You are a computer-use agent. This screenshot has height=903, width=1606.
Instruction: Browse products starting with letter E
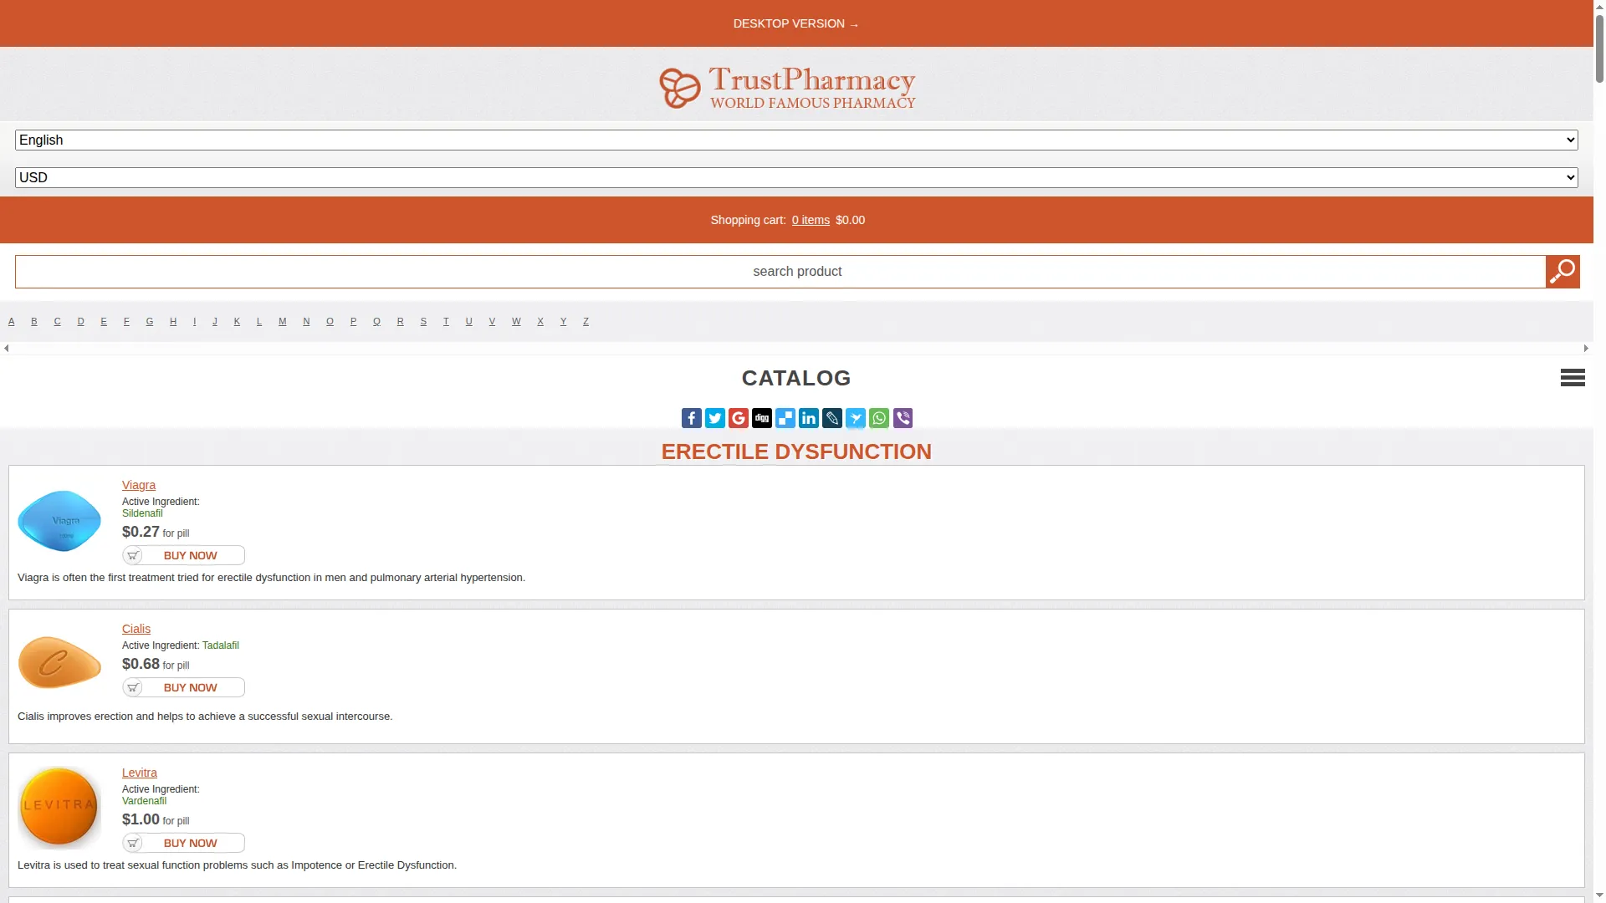104,321
